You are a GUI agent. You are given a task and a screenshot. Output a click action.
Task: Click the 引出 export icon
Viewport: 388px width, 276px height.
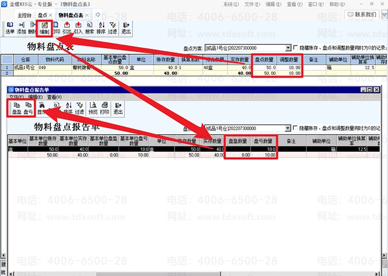[67, 28]
